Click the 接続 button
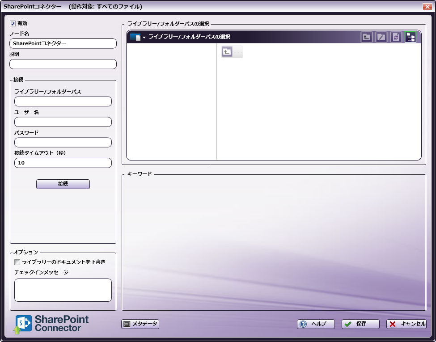 click(x=63, y=184)
